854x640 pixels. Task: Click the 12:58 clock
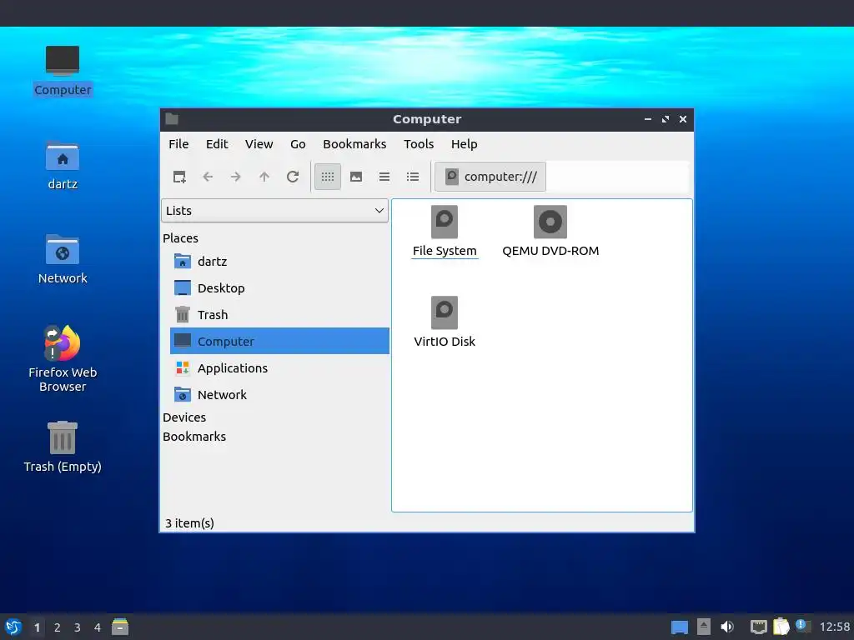(834, 627)
